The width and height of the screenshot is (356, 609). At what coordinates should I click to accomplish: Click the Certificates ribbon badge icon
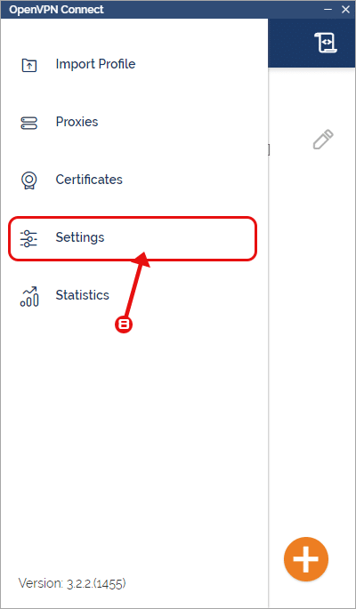pos(28,180)
